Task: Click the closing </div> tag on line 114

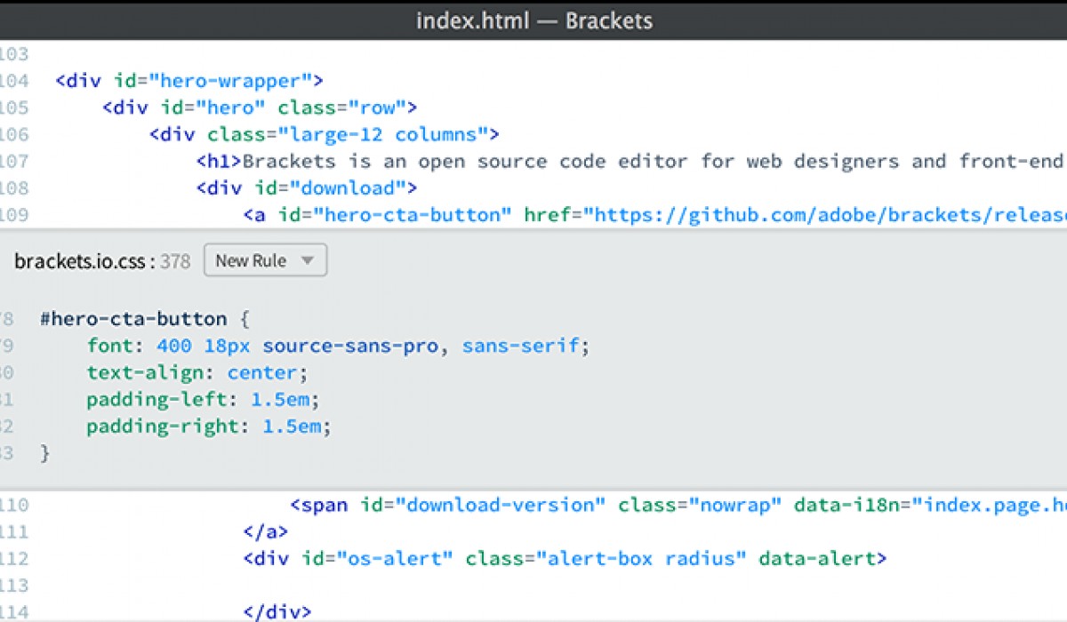Action: tap(277, 611)
